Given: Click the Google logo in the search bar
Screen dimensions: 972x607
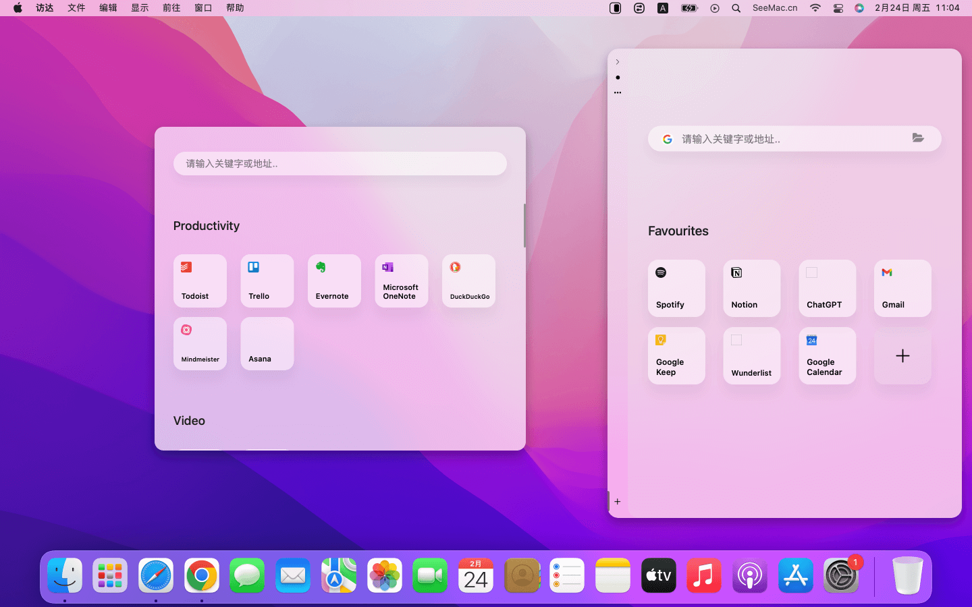Looking at the screenshot, I should tap(667, 139).
